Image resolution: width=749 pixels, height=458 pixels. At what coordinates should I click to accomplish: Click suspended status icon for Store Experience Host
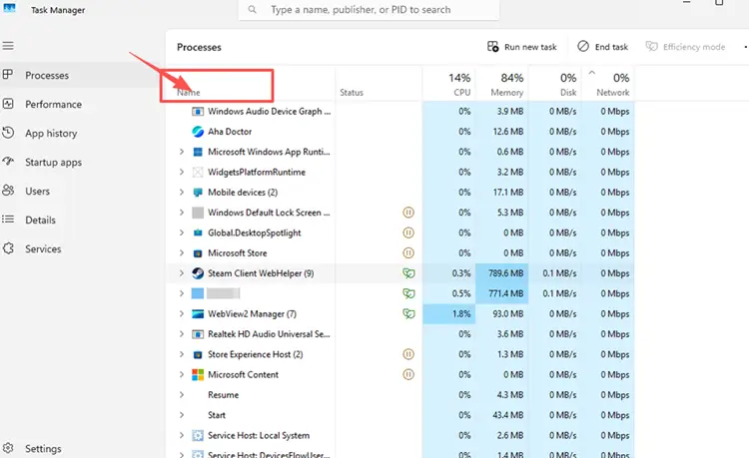coord(408,354)
